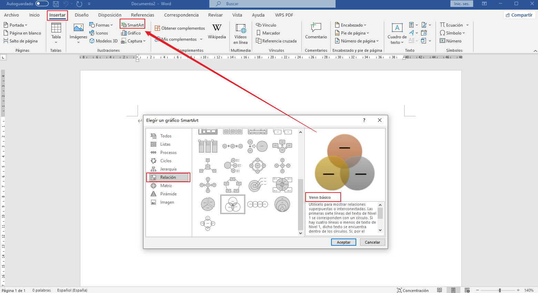Open the Archivo tab
The height and width of the screenshot is (293, 538).
[x=11, y=15]
